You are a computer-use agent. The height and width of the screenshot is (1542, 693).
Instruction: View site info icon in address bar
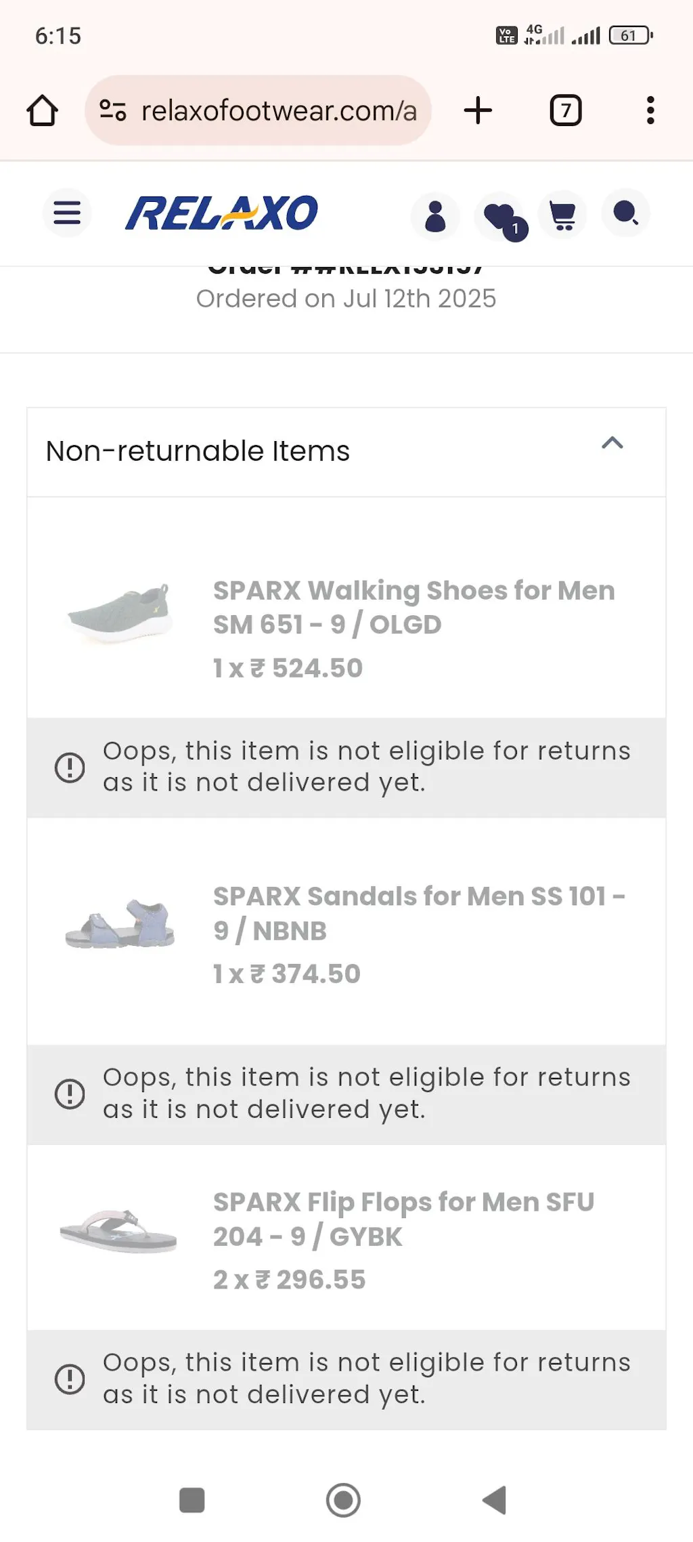click(112, 110)
